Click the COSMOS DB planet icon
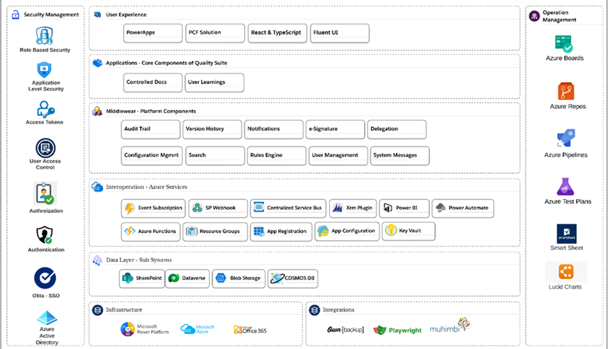 [277, 278]
